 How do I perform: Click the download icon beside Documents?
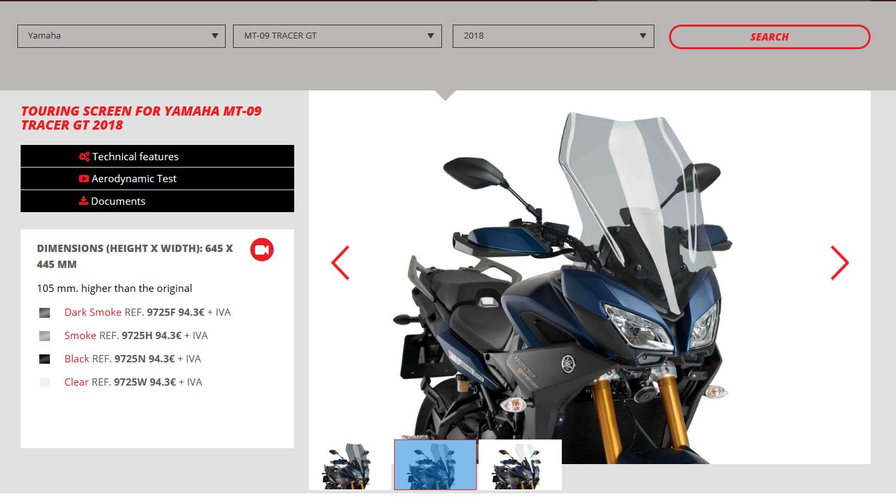tap(84, 201)
